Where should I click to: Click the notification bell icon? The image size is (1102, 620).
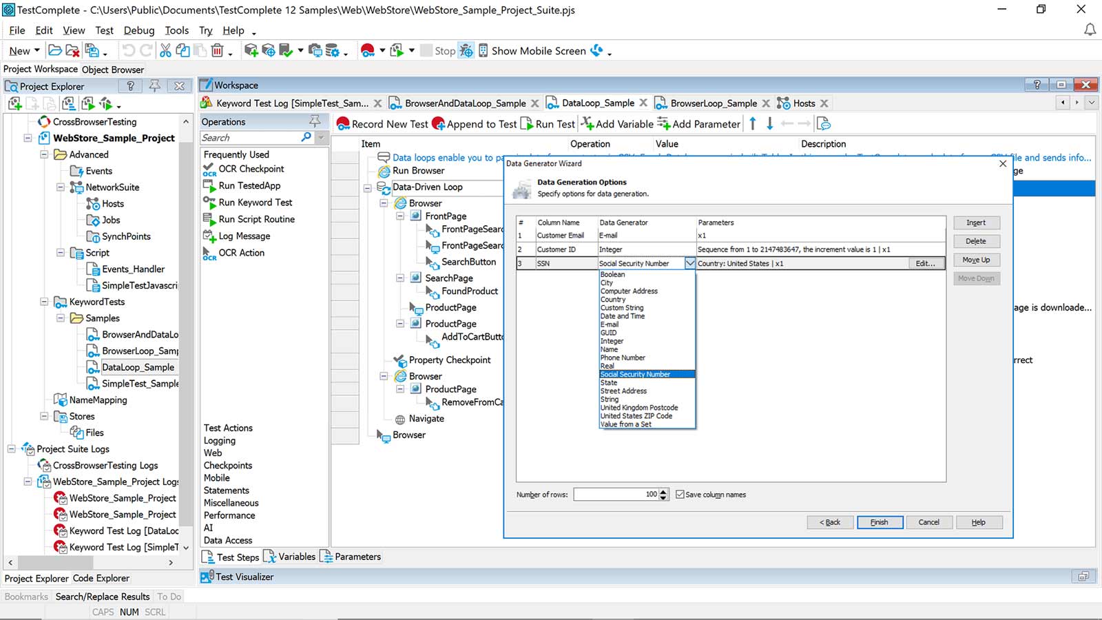1090,30
